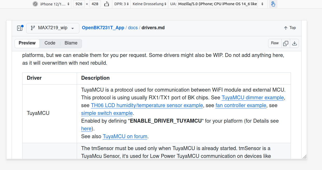Open the iPhone 12 device dropdown
Image resolution: width=322 pixels, height=170 pixels.
point(55,4)
